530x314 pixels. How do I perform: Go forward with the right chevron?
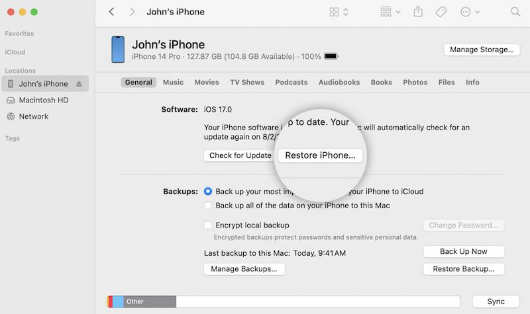132,12
